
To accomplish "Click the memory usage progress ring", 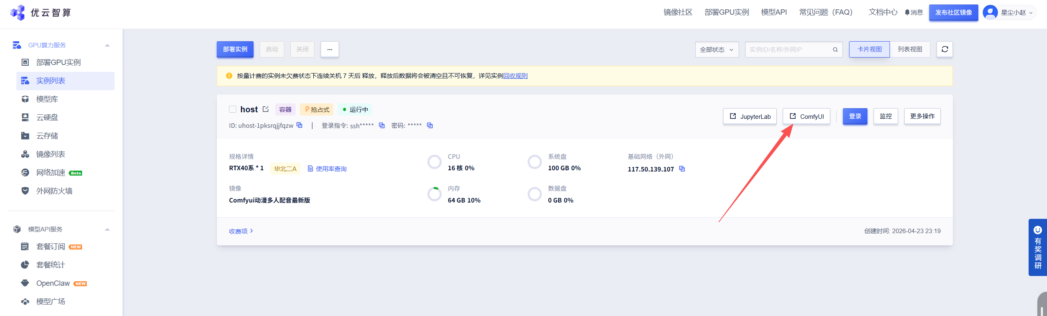I will 434,194.
